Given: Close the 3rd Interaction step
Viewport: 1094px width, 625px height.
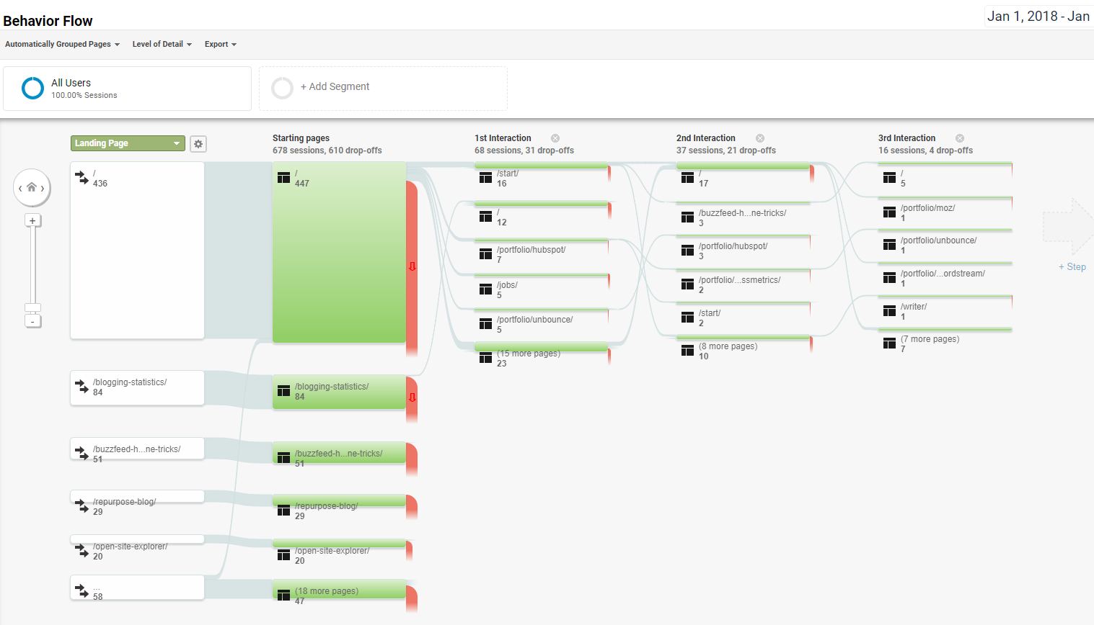Looking at the screenshot, I should [960, 138].
